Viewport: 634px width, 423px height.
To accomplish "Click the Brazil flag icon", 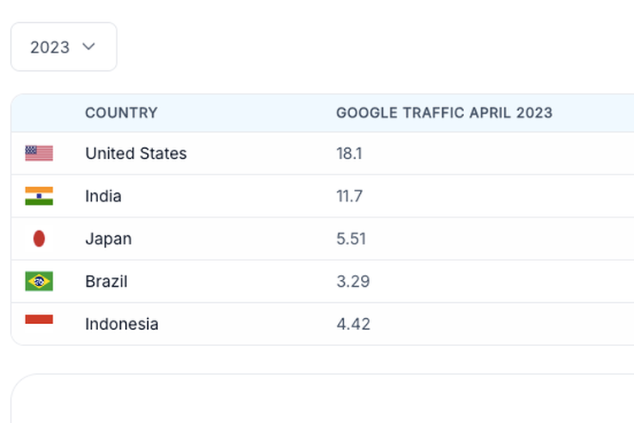I will [x=39, y=282].
